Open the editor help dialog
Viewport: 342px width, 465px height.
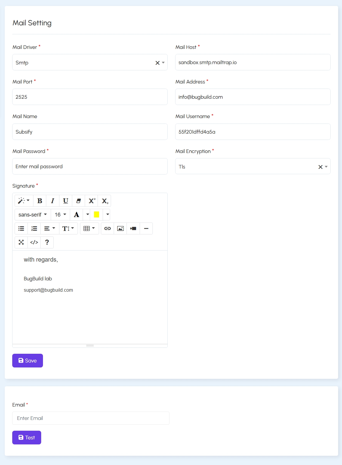[x=47, y=242]
